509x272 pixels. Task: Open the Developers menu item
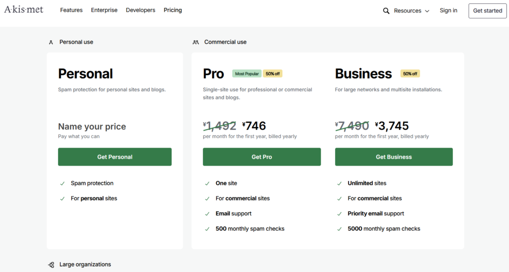[x=141, y=10]
